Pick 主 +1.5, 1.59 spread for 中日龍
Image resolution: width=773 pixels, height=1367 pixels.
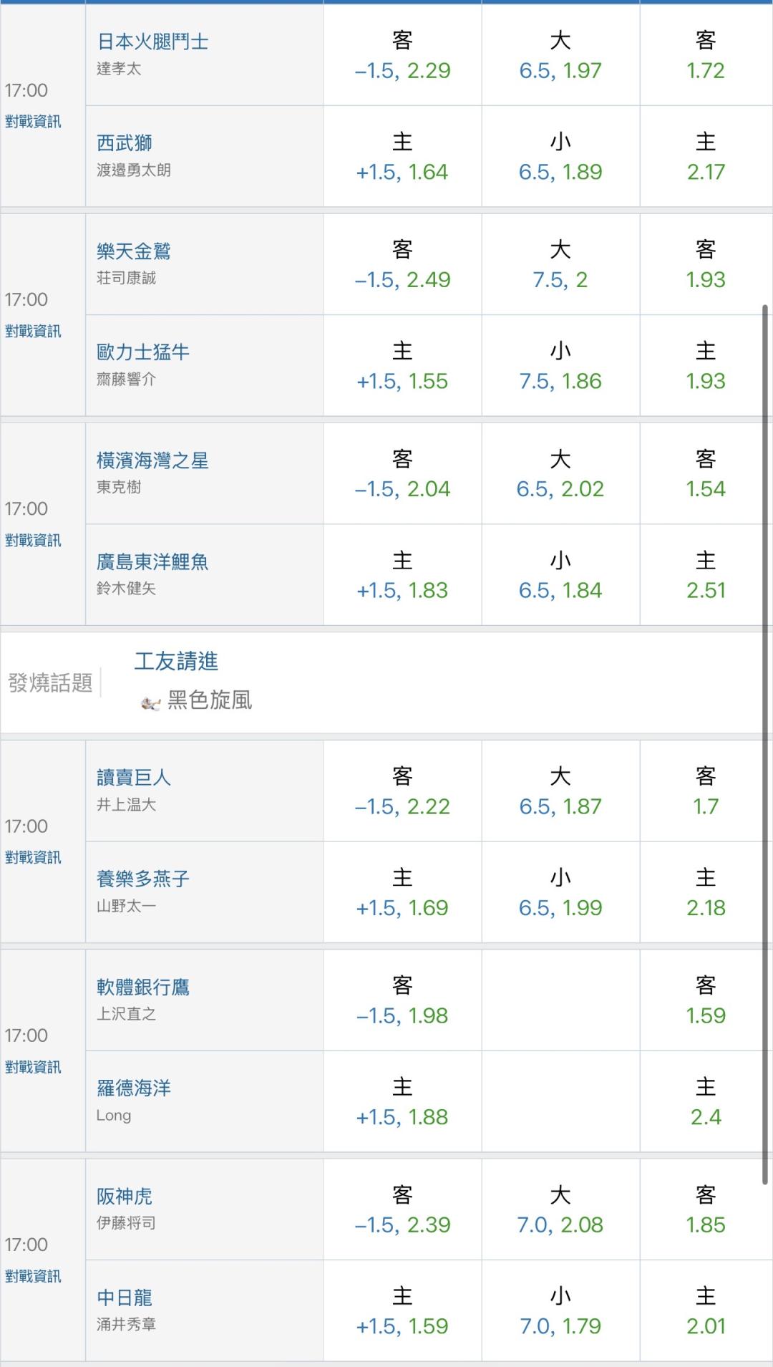coord(402,1311)
